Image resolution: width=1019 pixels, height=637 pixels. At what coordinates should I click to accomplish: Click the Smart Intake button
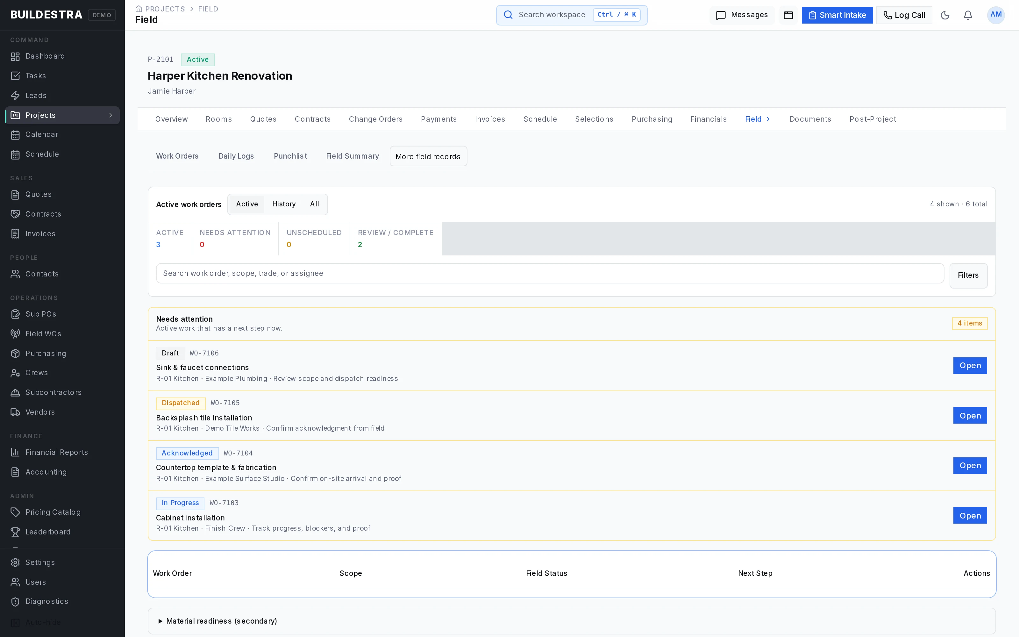click(837, 15)
